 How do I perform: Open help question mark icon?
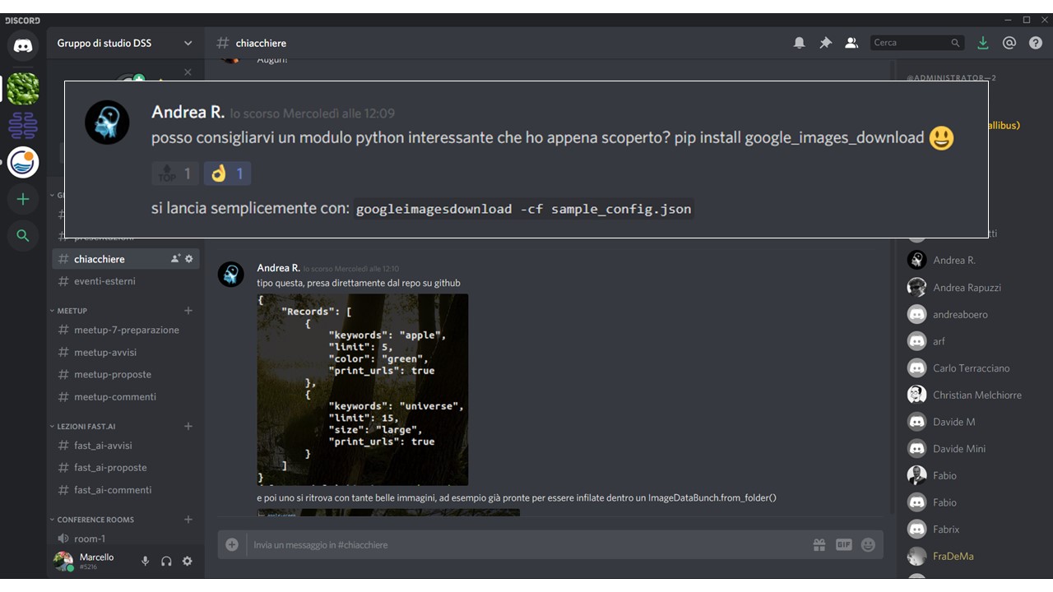coord(1036,43)
